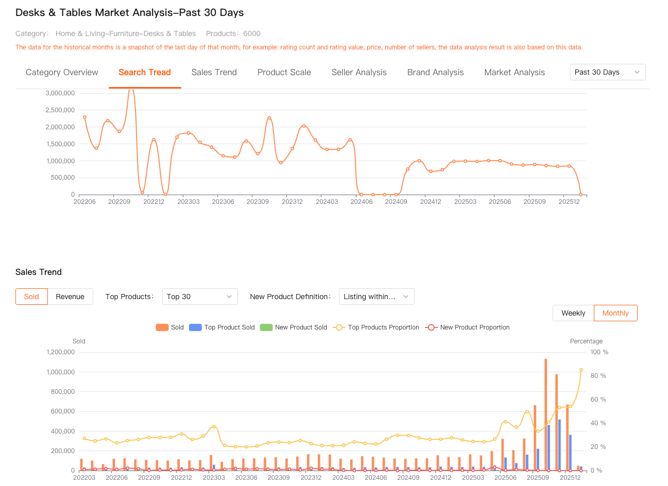Select the Monthly view toggle
668x486 pixels.
615,313
